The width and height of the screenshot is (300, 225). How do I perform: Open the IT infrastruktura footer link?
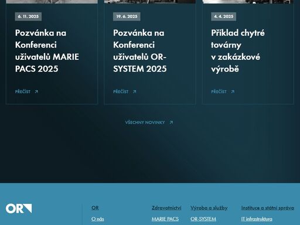click(x=257, y=219)
